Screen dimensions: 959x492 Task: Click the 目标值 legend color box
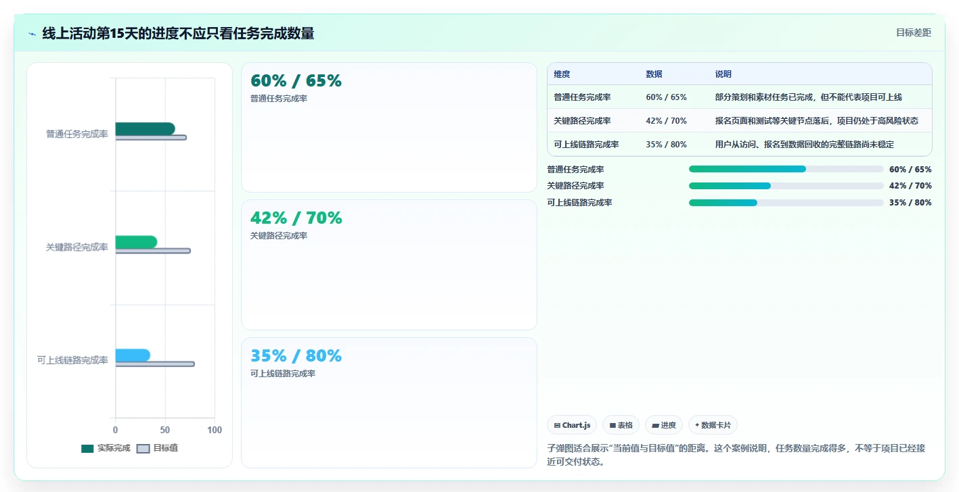coord(143,449)
